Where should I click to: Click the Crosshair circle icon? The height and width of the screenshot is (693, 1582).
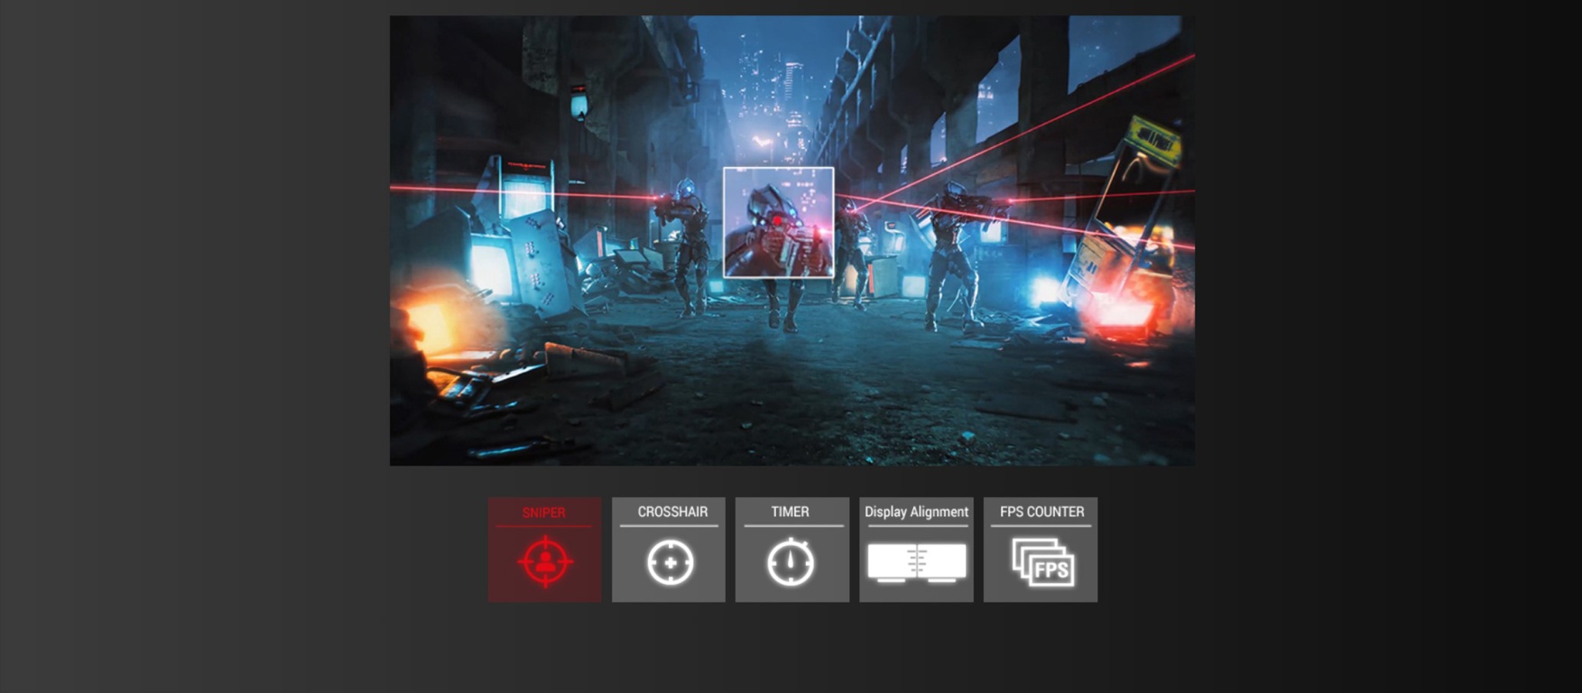[x=670, y=562]
